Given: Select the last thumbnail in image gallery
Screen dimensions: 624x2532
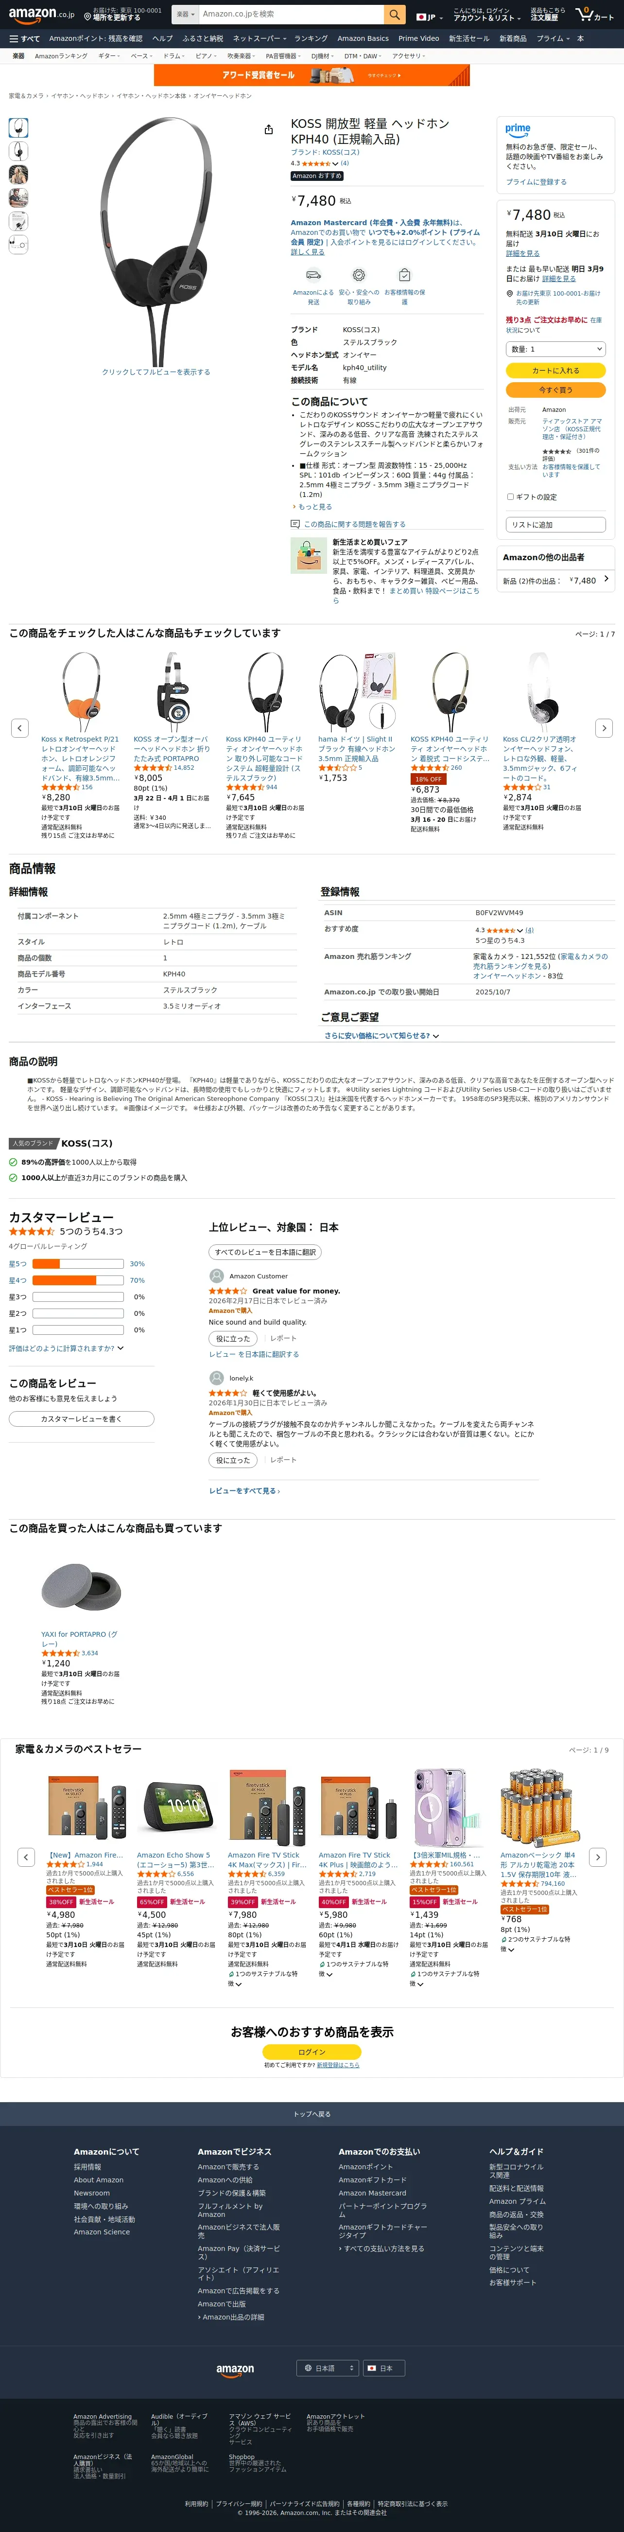Looking at the screenshot, I should pyautogui.click(x=18, y=245).
